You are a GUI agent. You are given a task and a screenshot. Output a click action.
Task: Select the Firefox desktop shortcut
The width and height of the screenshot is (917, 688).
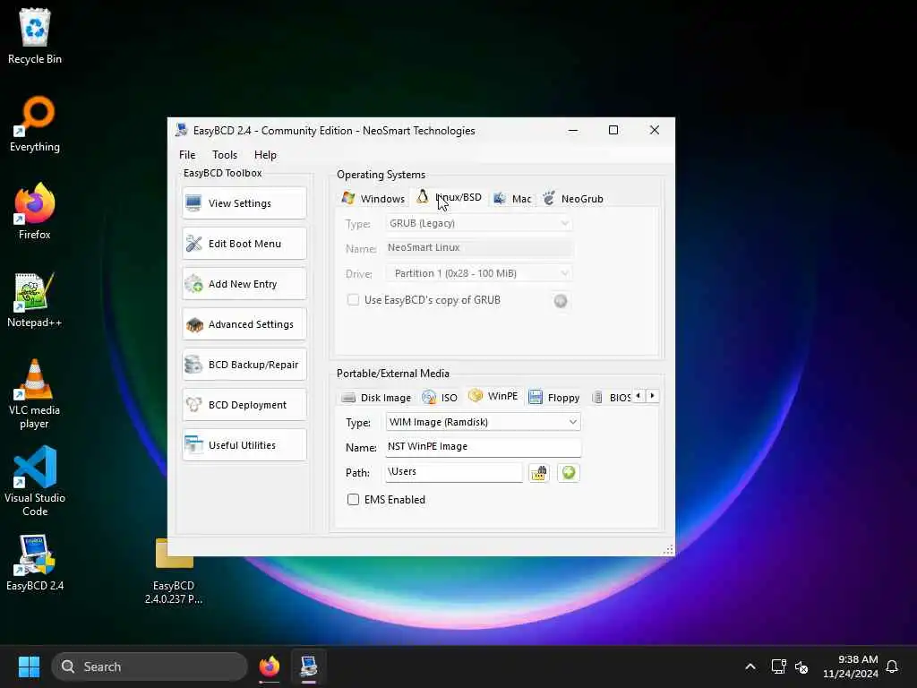click(x=35, y=211)
